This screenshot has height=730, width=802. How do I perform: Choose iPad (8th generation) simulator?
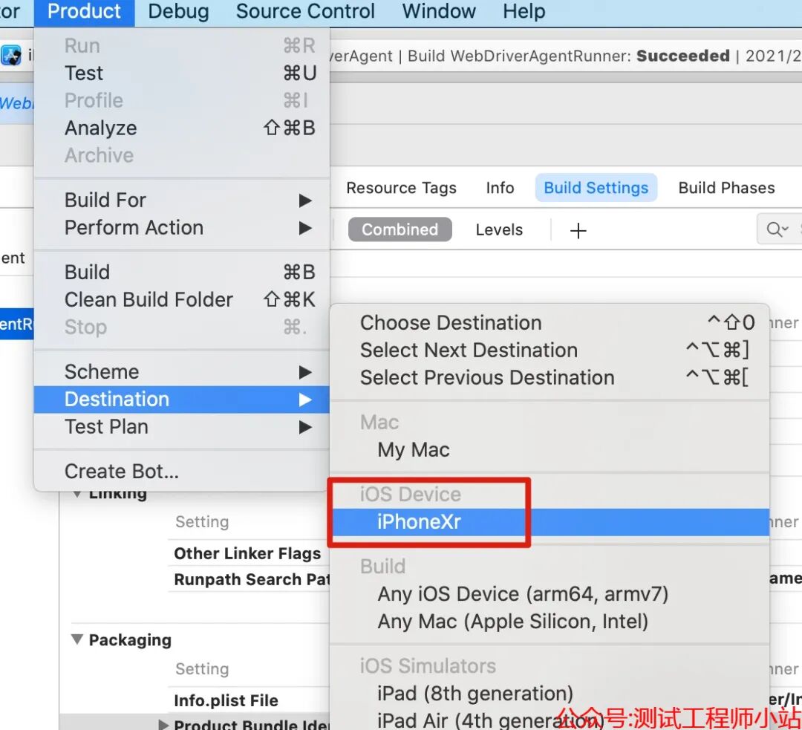[x=550, y=694]
